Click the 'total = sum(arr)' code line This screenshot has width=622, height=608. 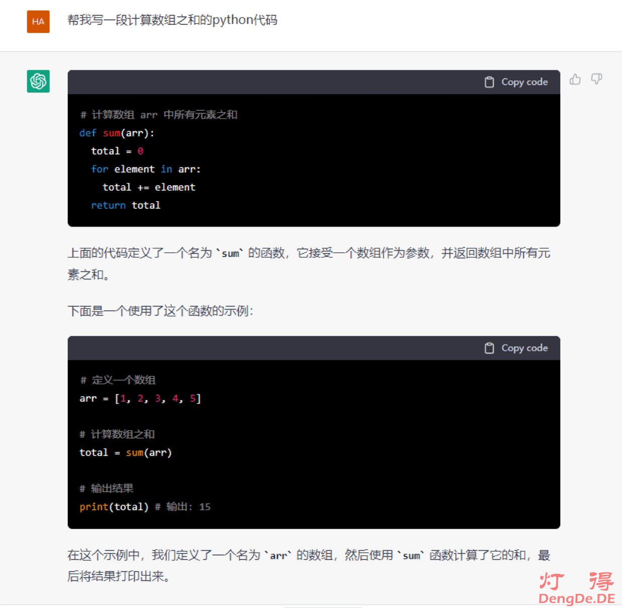pos(126,453)
